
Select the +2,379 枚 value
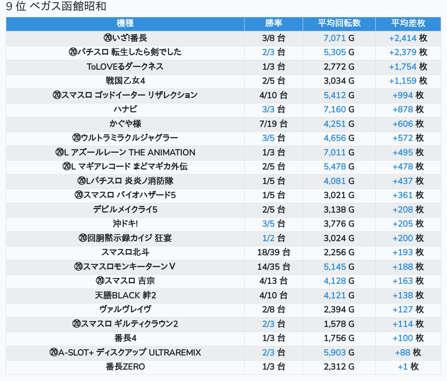coord(408,52)
